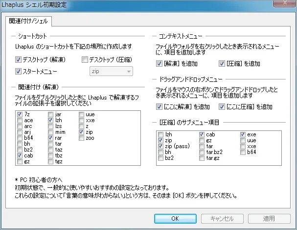Check bh in the association list

click(x=20, y=144)
